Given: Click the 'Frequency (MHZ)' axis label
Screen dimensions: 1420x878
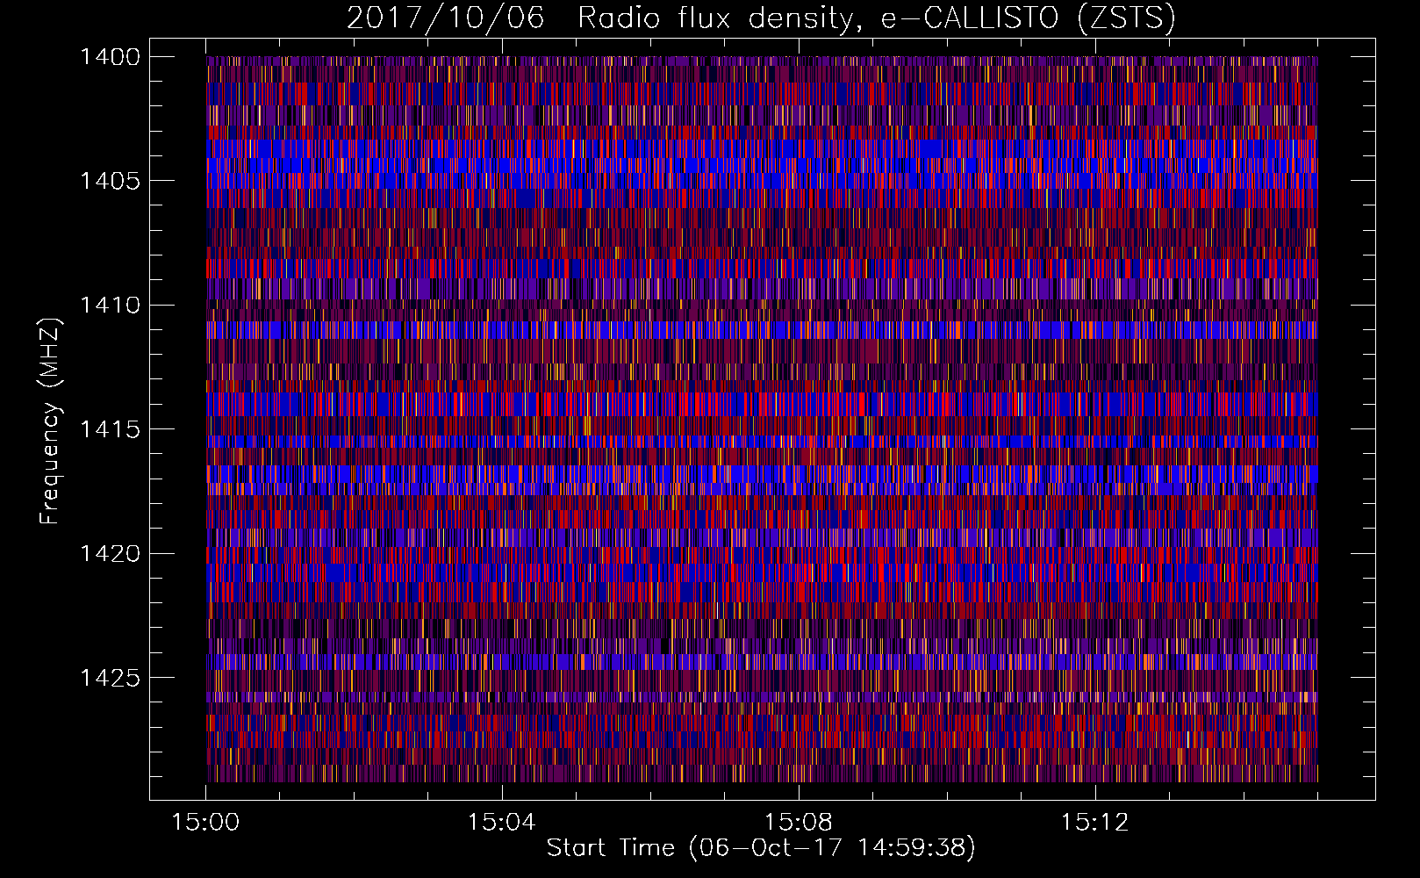Looking at the screenshot, I should pos(50,421).
